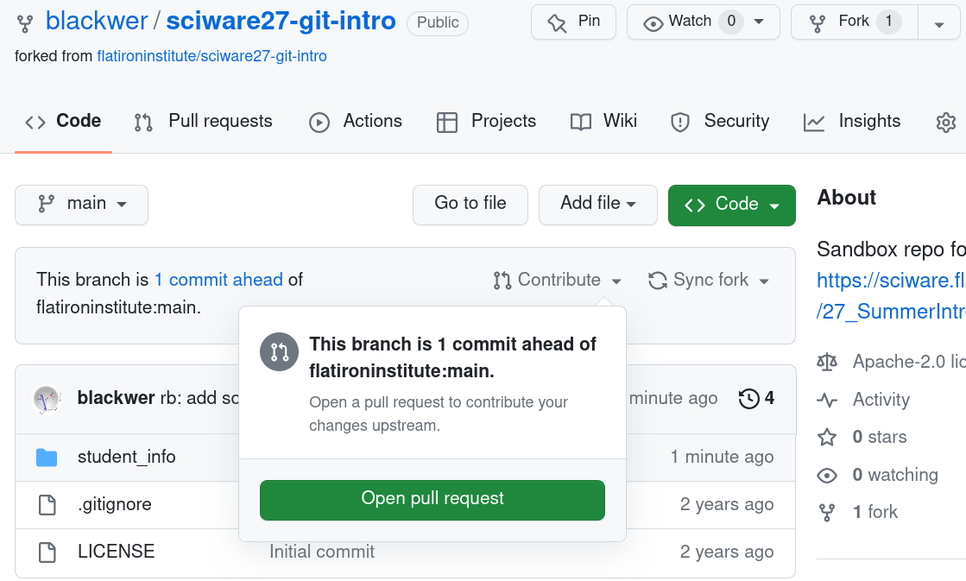Click the 1 commit ahead link
The height and width of the screenshot is (581, 966).
218,280
